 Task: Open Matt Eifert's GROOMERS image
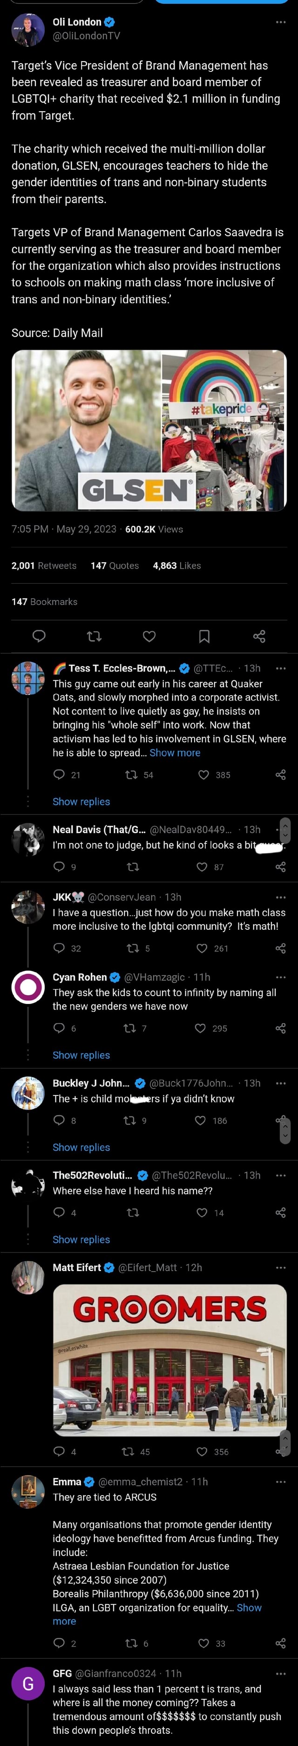click(x=169, y=1360)
